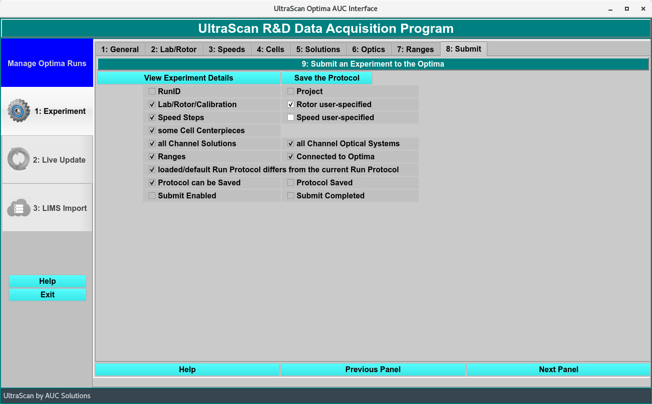Toggle the Lab/Rotor/Calibration checkbox
The image size is (652, 404).
click(x=152, y=104)
